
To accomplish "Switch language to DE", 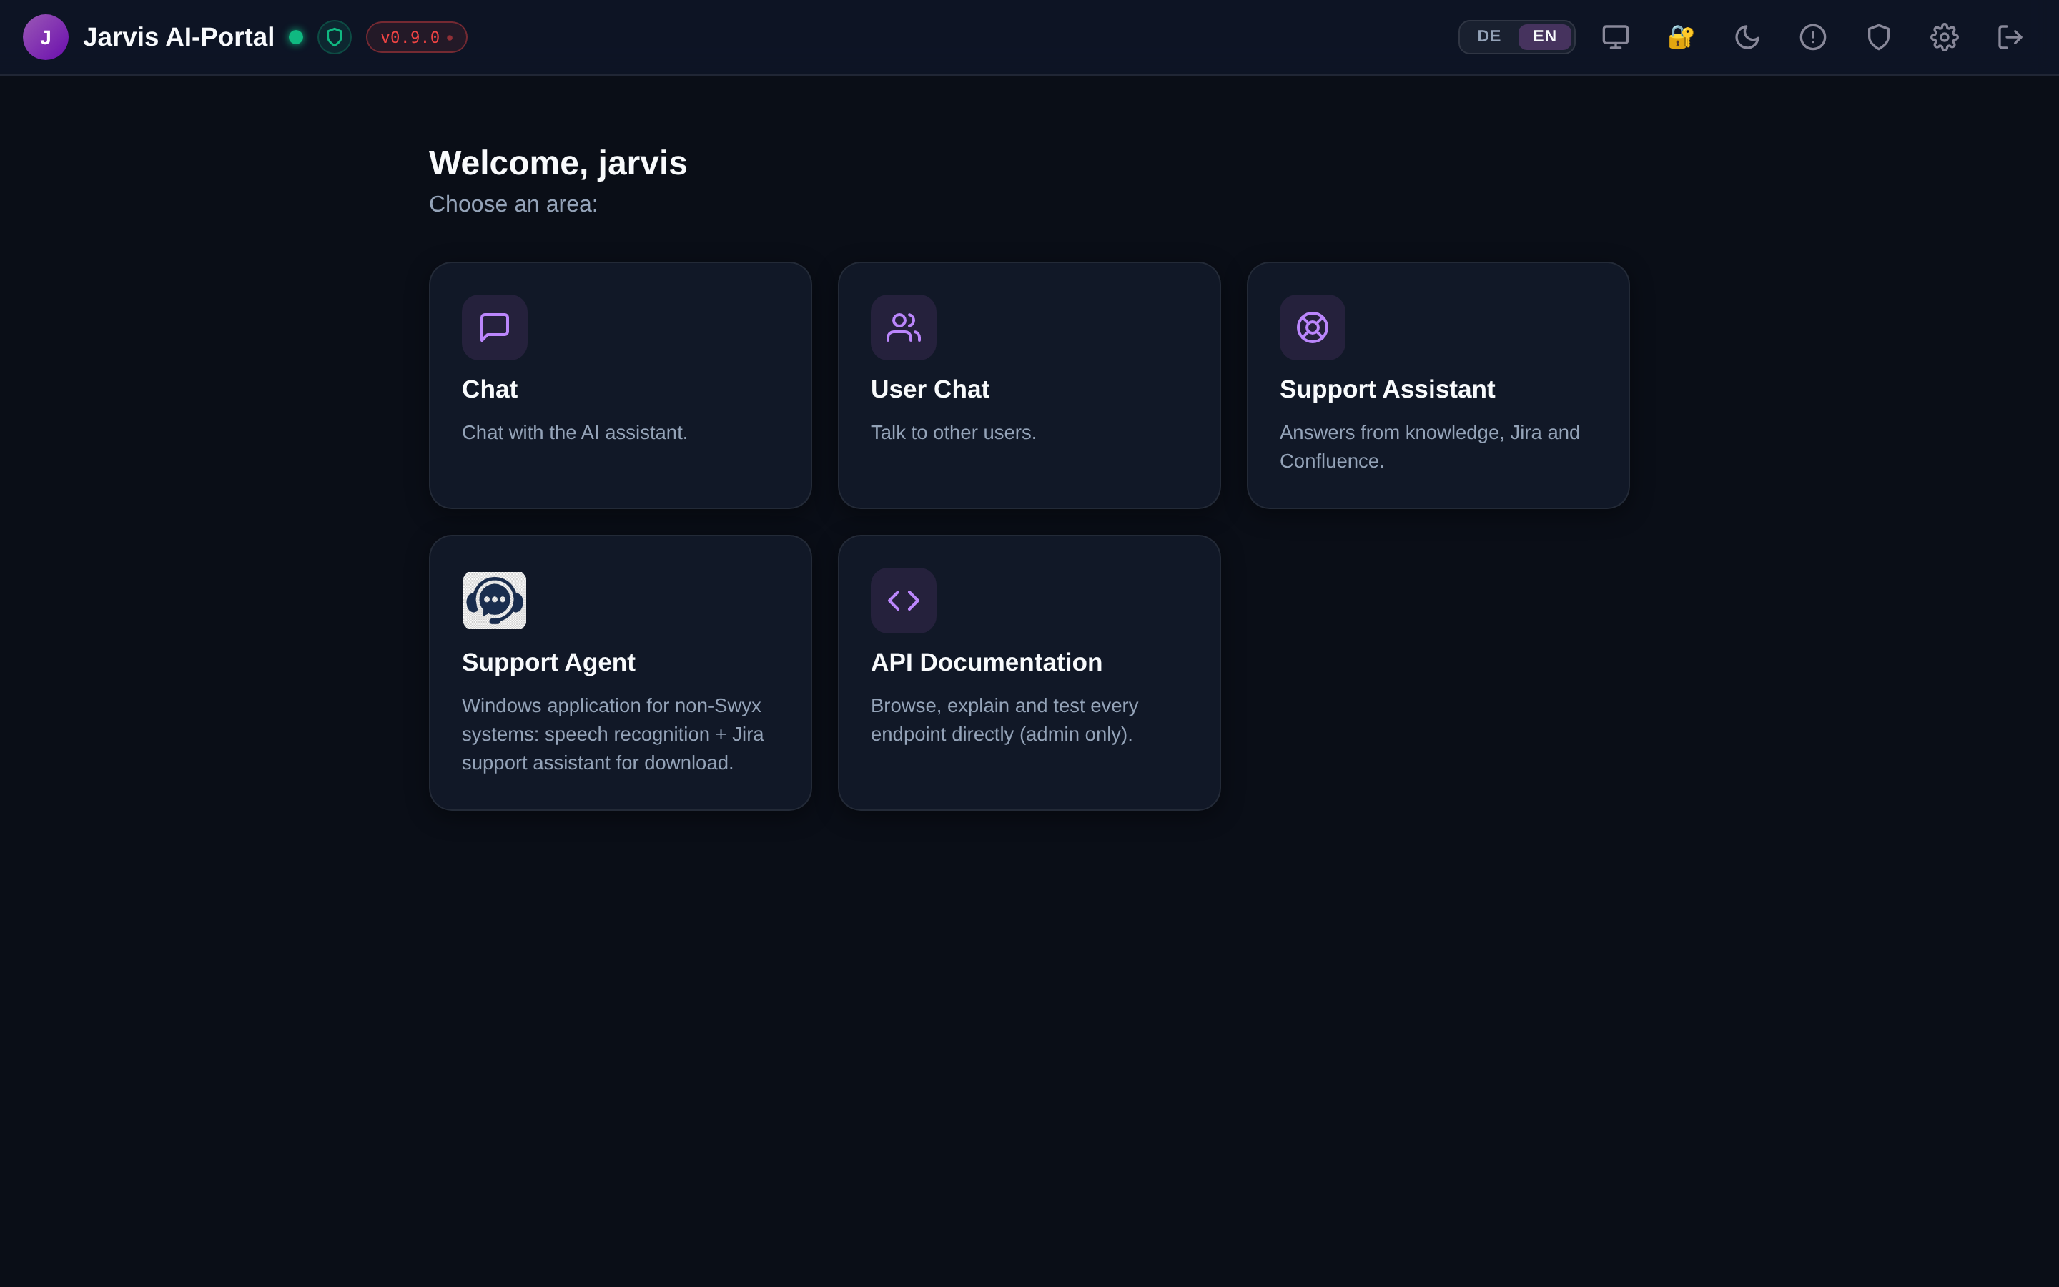I will coord(1489,36).
